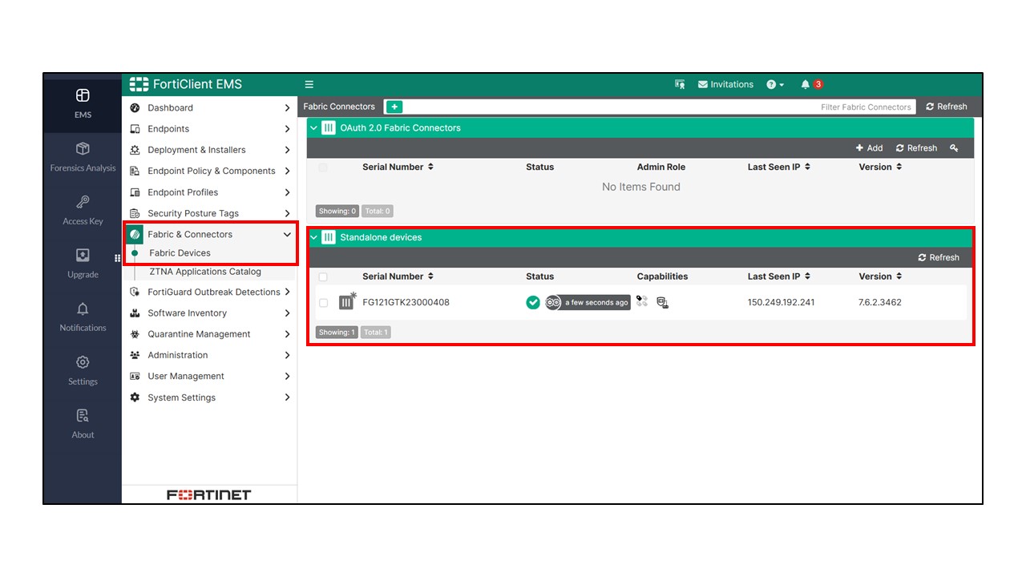The width and height of the screenshot is (1026, 577).
Task: Expand Administration chevron
Action: tap(287, 355)
